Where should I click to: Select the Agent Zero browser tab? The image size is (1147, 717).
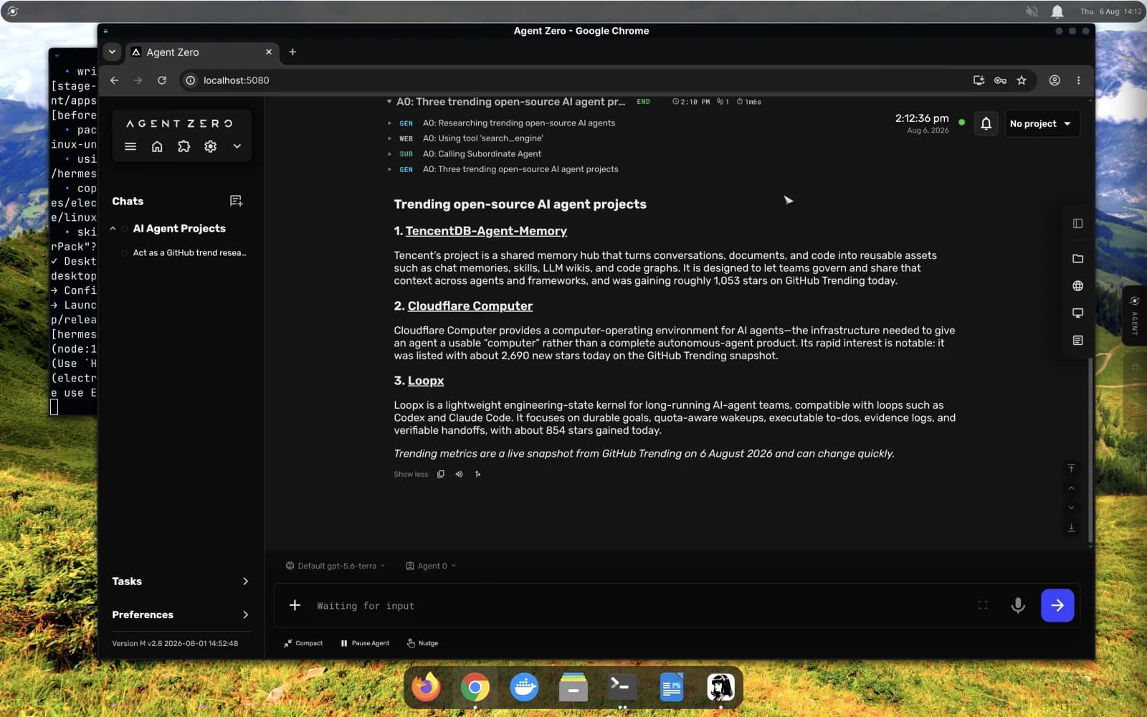pos(201,52)
